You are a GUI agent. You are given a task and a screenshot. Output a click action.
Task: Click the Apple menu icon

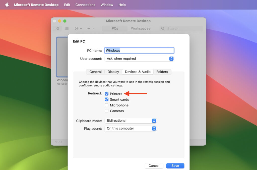pos(7,5)
